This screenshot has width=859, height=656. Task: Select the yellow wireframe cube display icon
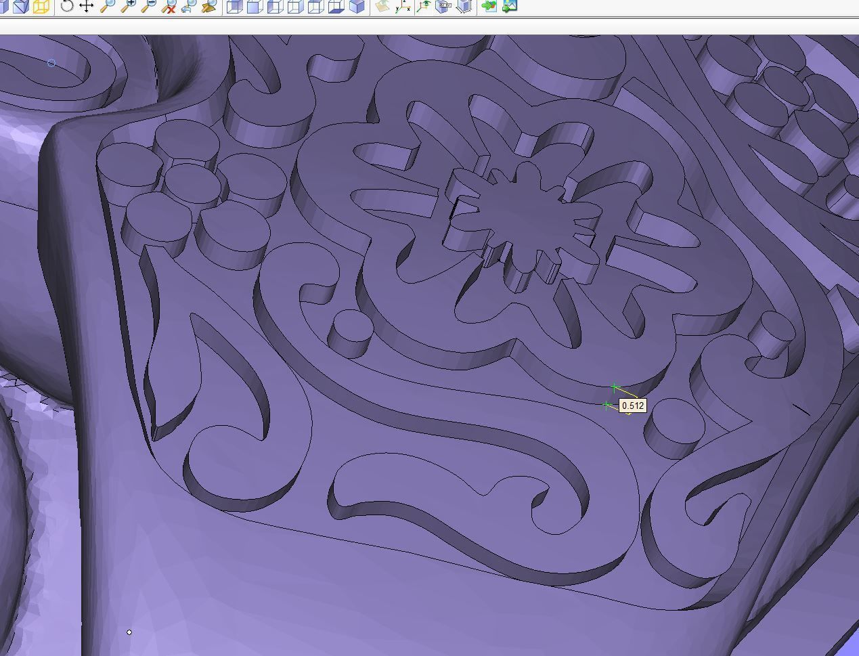(x=41, y=7)
